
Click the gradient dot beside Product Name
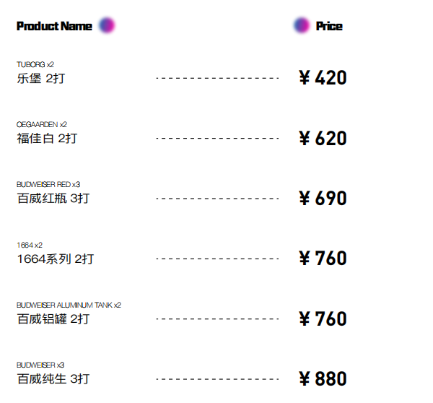[107, 25]
